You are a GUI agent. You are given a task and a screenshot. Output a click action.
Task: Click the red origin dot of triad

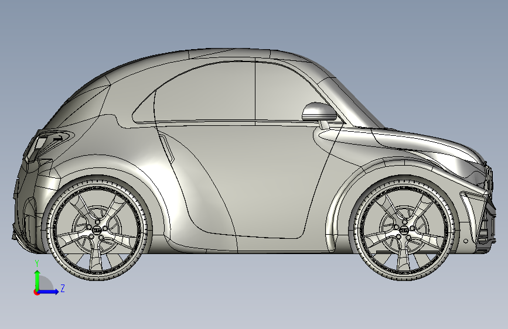(36, 293)
